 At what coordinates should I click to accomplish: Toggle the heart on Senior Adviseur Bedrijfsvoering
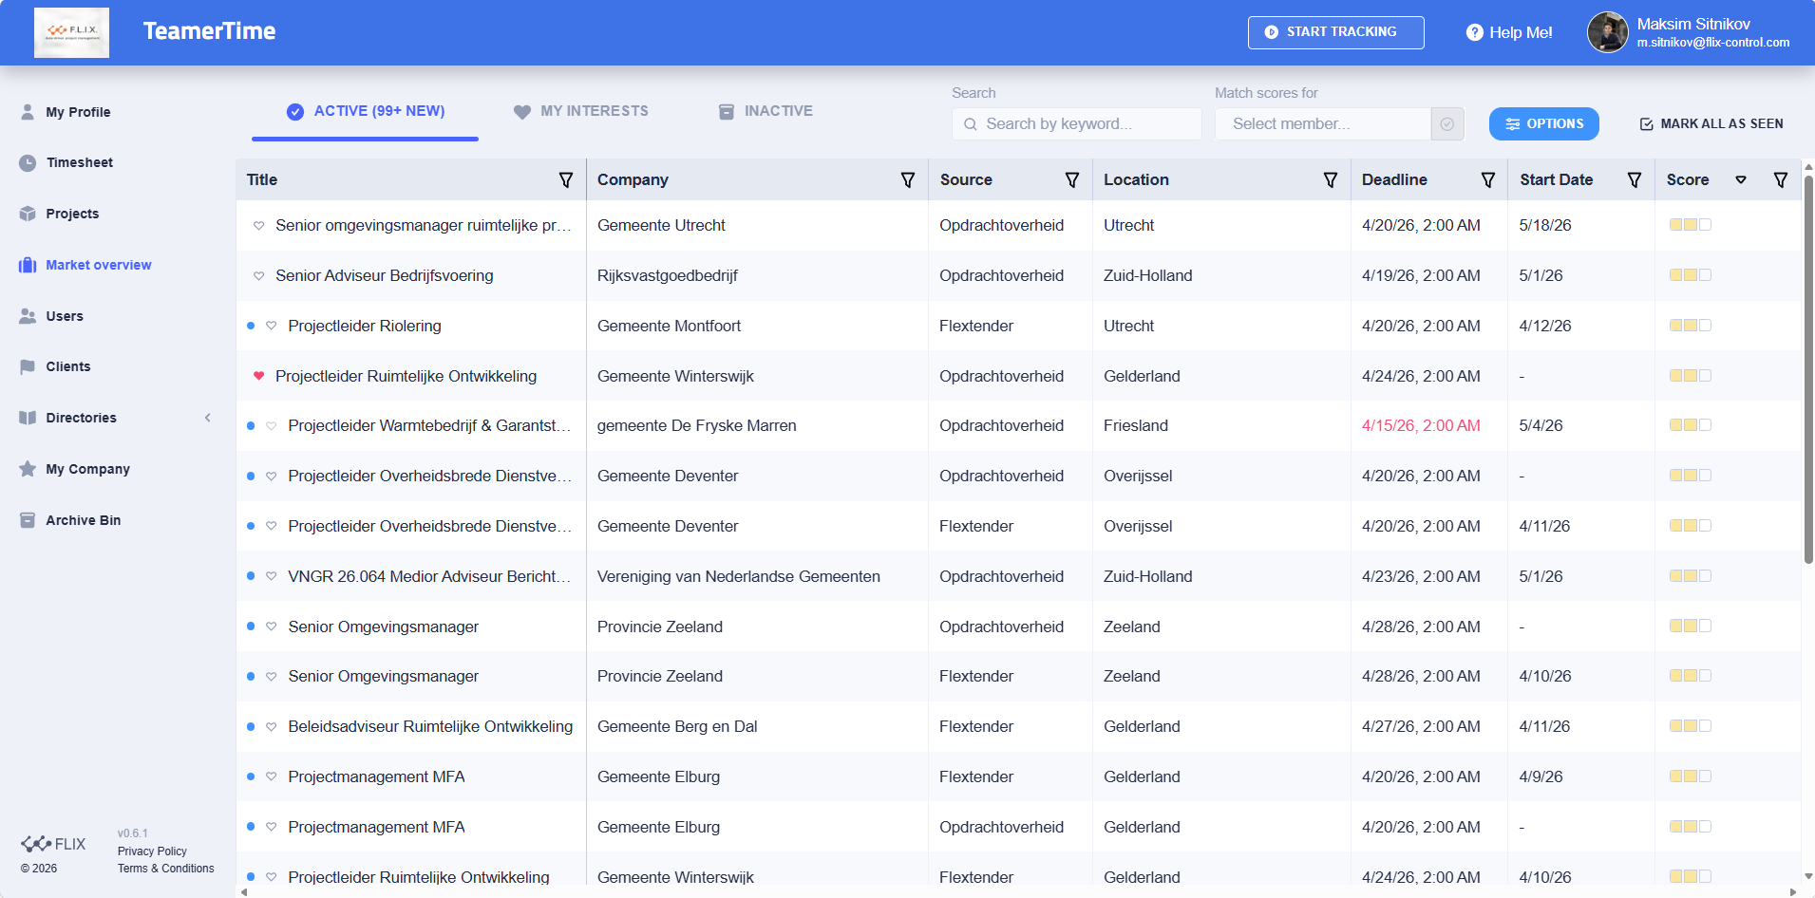258,275
